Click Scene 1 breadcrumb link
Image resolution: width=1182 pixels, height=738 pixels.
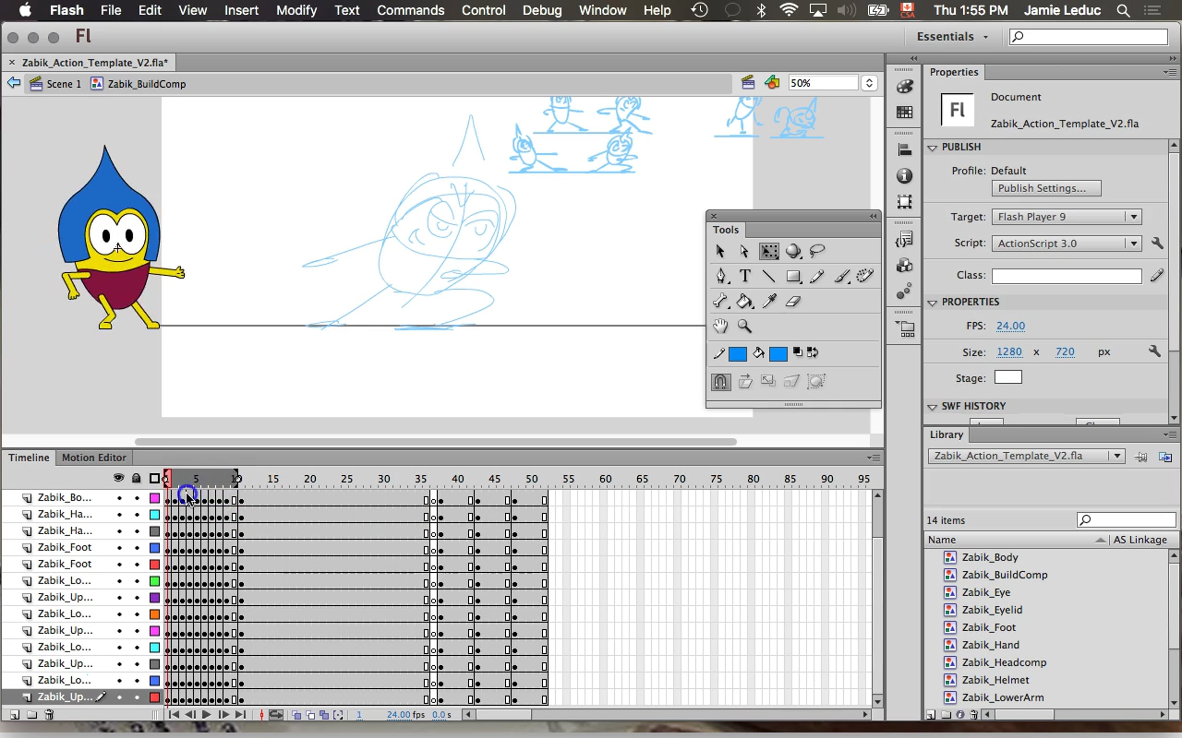pos(63,84)
